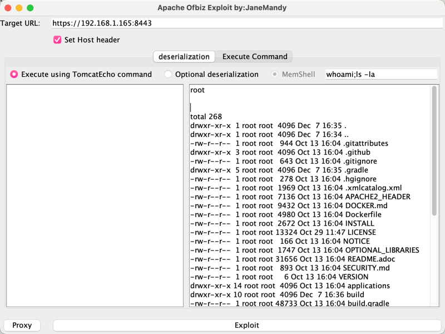The image size is (445, 334).
Task: Select the build.gradle row
Action: click(x=290, y=303)
